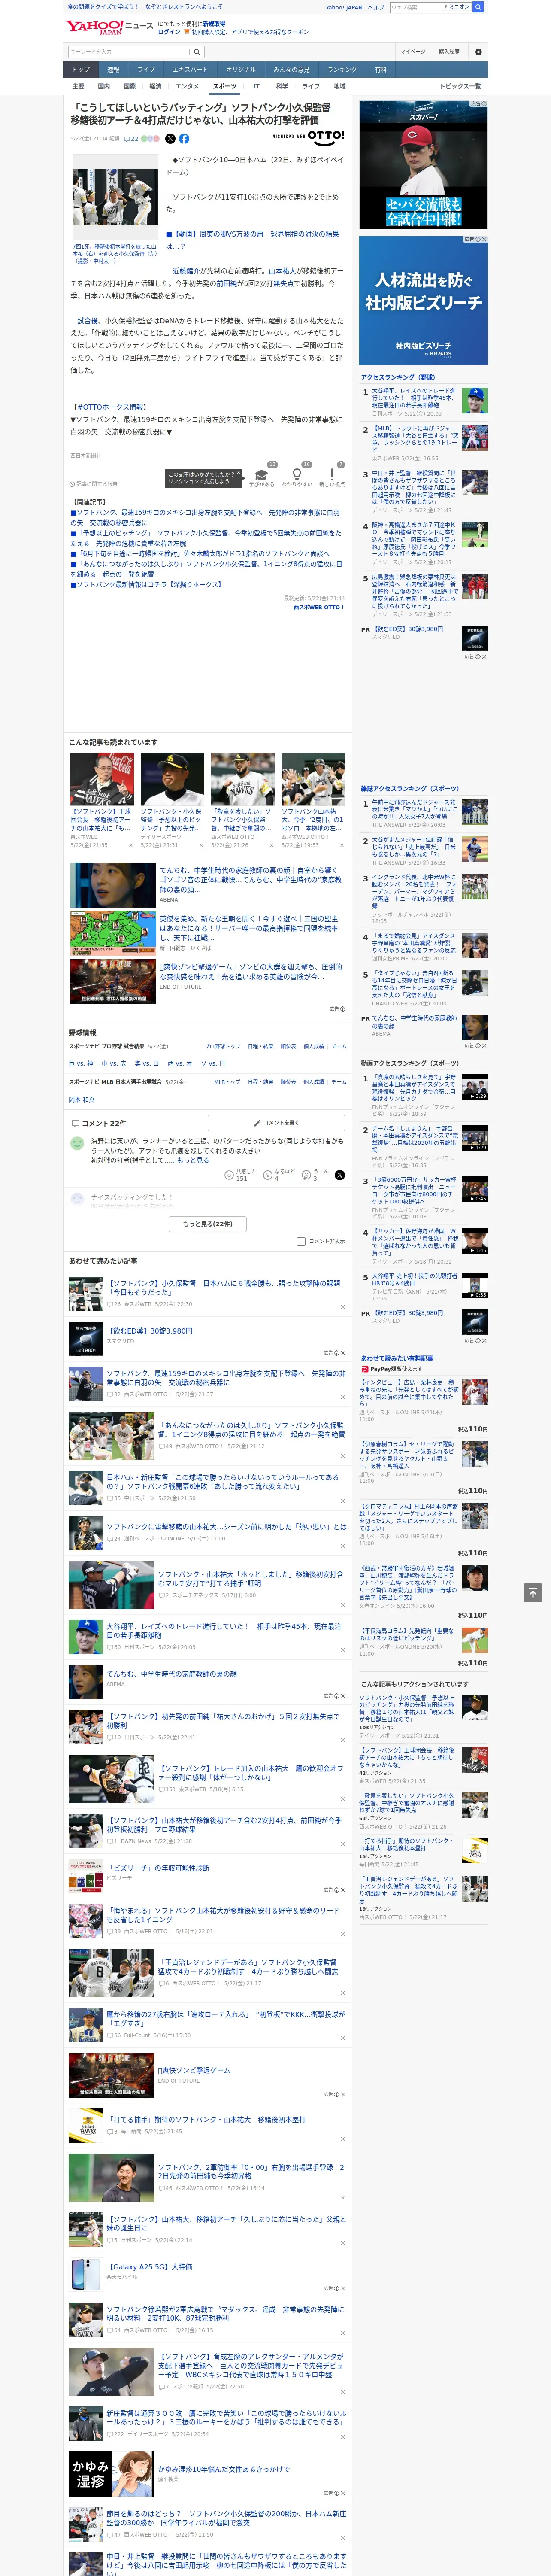
Task: Click the コメントを書く button
Action: tap(276, 1123)
